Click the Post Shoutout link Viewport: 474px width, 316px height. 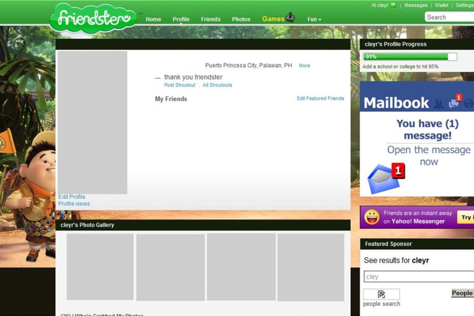click(x=180, y=85)
